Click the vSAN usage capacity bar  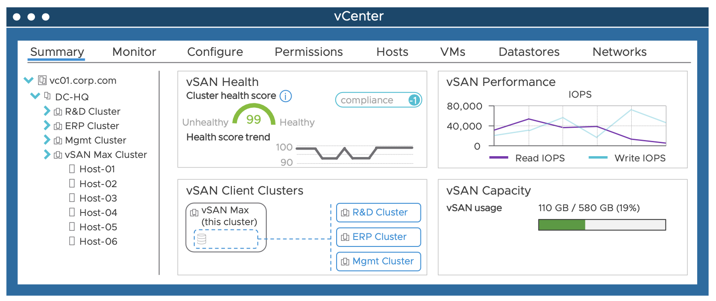[602, 225]
